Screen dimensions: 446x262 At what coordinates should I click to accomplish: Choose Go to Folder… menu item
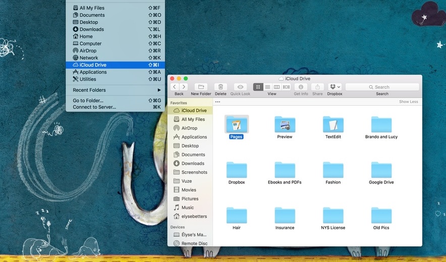(115, 101)
